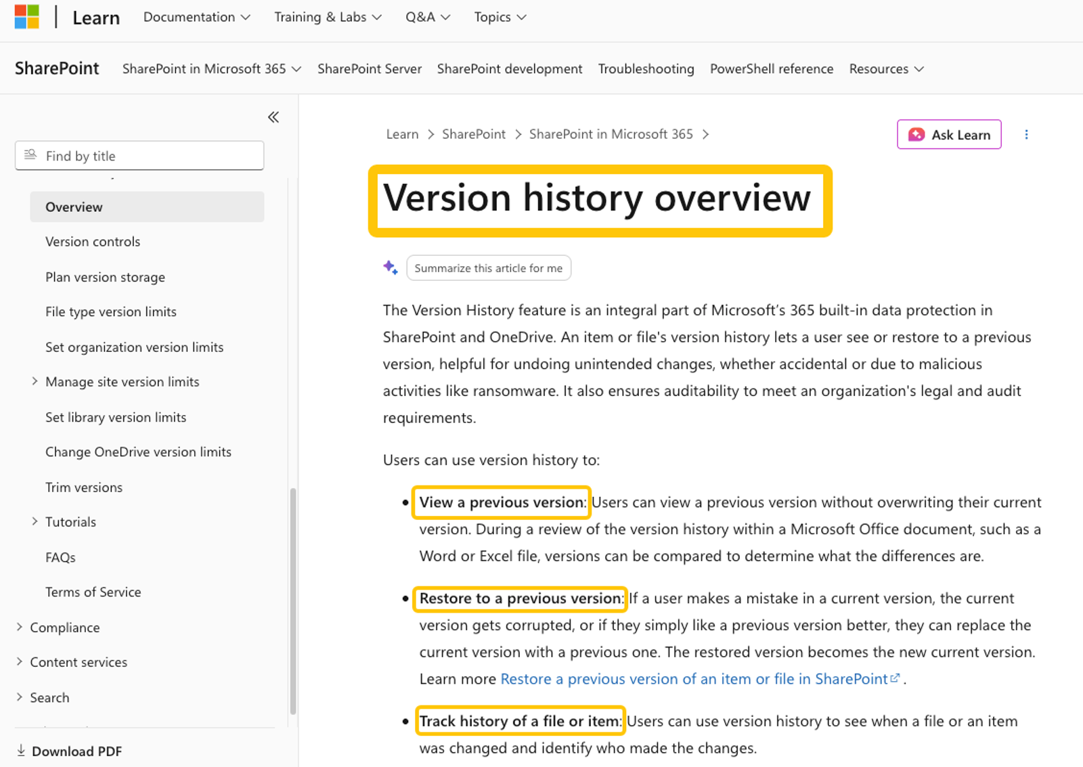This screenshot has height=767, width=1083.
Task: Open Restore a previous version link
Action: pyautogui.click(x=700, y=678)
